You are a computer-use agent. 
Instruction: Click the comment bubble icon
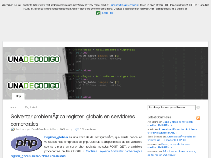(x=77, y=129)
